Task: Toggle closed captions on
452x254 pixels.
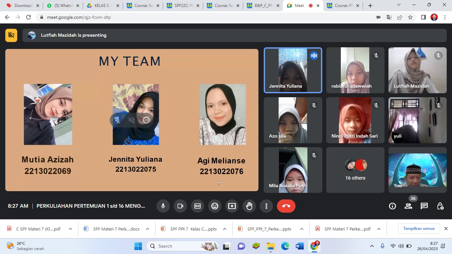Action: tap(198, 206)
